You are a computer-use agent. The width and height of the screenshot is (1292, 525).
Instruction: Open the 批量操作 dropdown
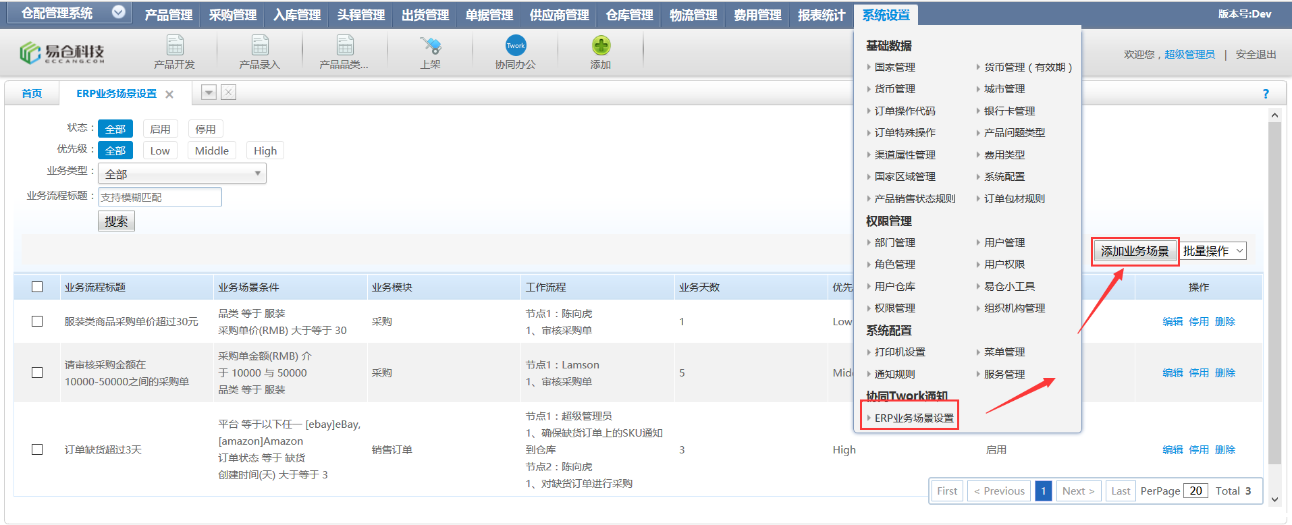1212,251
